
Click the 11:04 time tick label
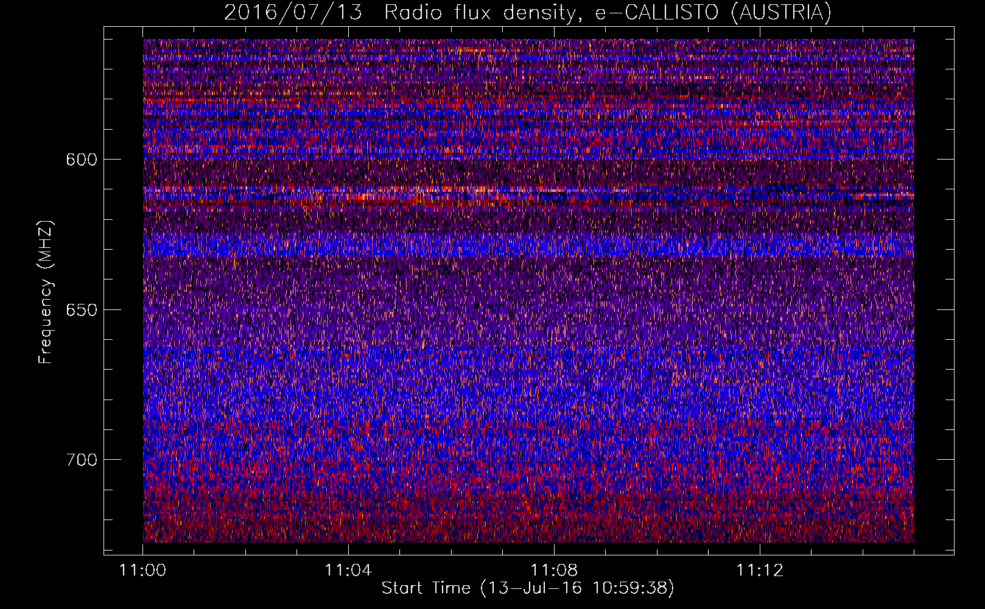[348, 571]
